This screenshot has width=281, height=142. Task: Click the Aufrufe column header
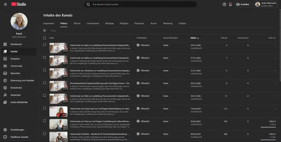pos(224,38)
